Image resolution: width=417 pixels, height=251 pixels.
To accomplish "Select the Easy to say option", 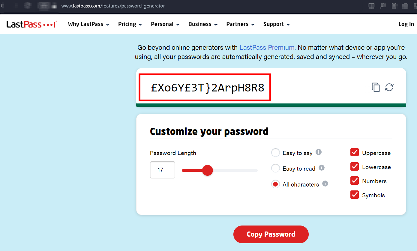I will (275, 152).
